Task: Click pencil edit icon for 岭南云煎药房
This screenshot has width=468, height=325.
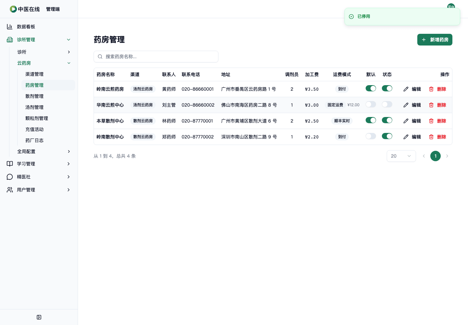Action: pos(406,89)
